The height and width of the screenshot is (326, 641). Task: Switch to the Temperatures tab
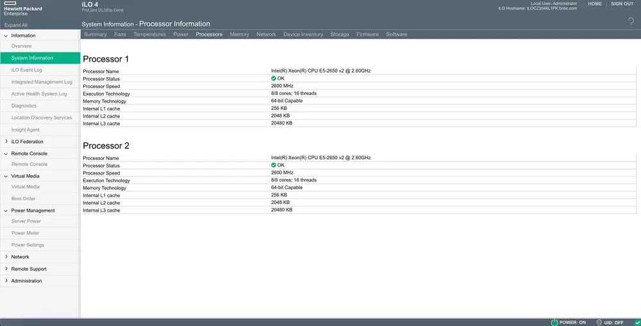coord(149,35)
